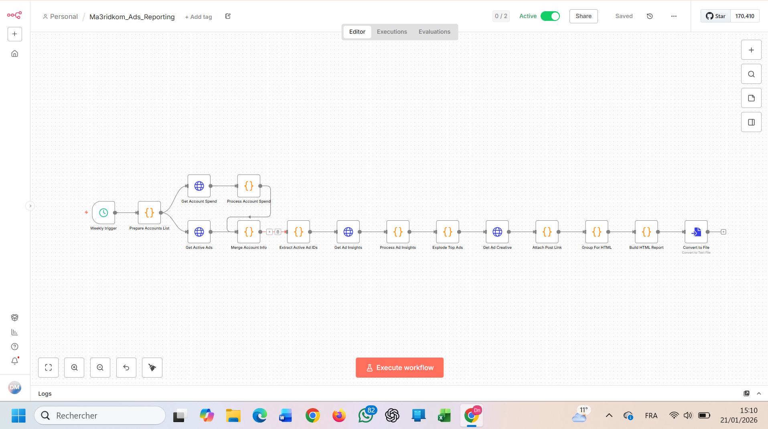Add a new node via the plus icon
768x429 pixels.
tap(751, 50)
